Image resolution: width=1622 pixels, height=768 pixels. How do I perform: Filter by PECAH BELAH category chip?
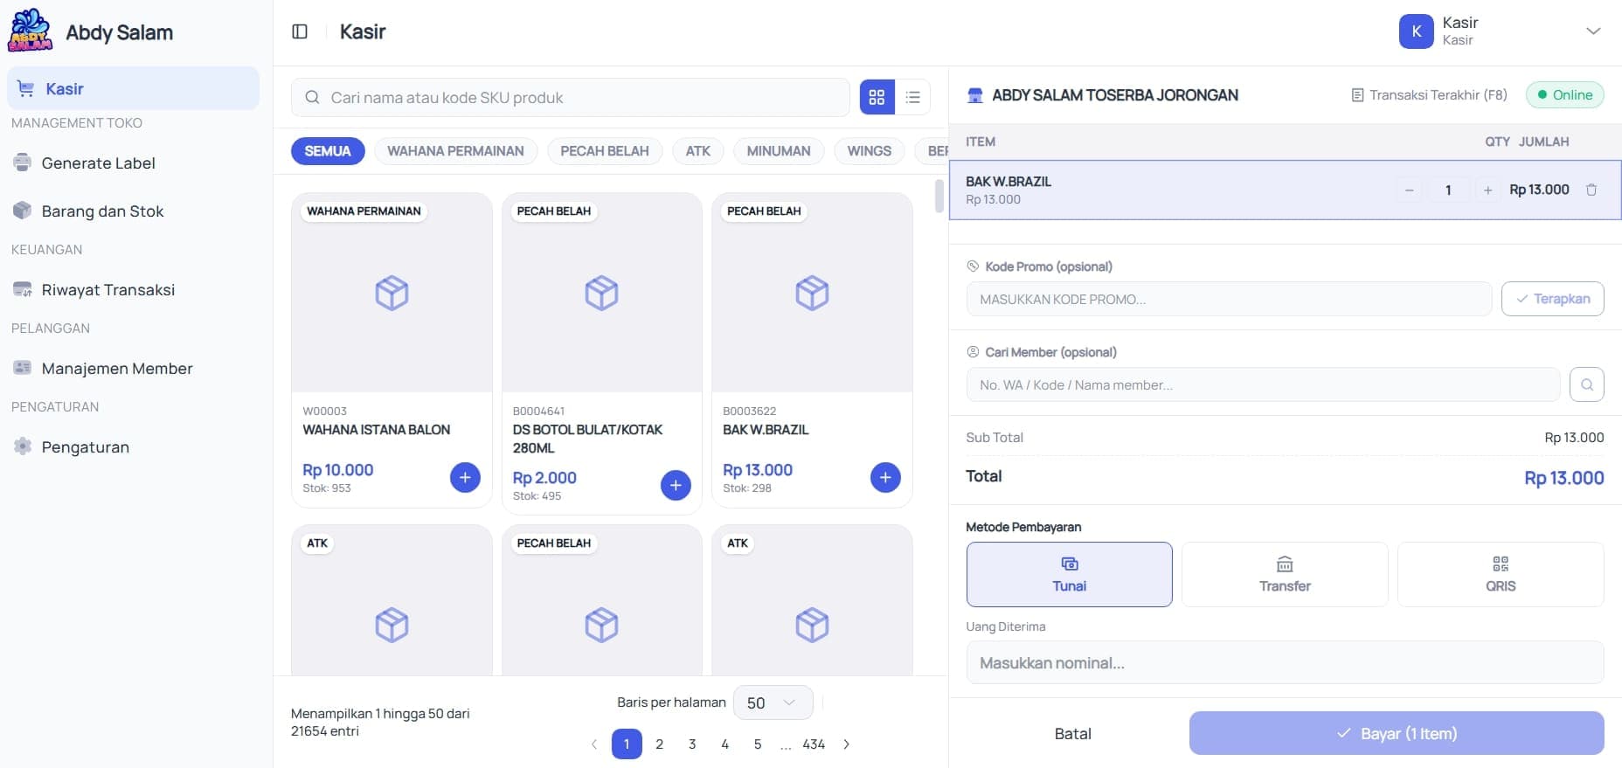point(605,150)
